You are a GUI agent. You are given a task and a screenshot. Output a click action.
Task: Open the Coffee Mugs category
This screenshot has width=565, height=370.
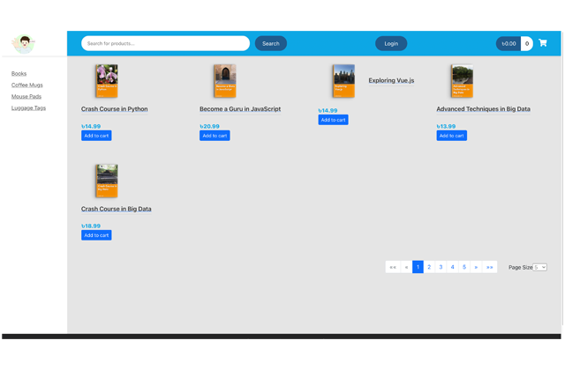(26, 85)
